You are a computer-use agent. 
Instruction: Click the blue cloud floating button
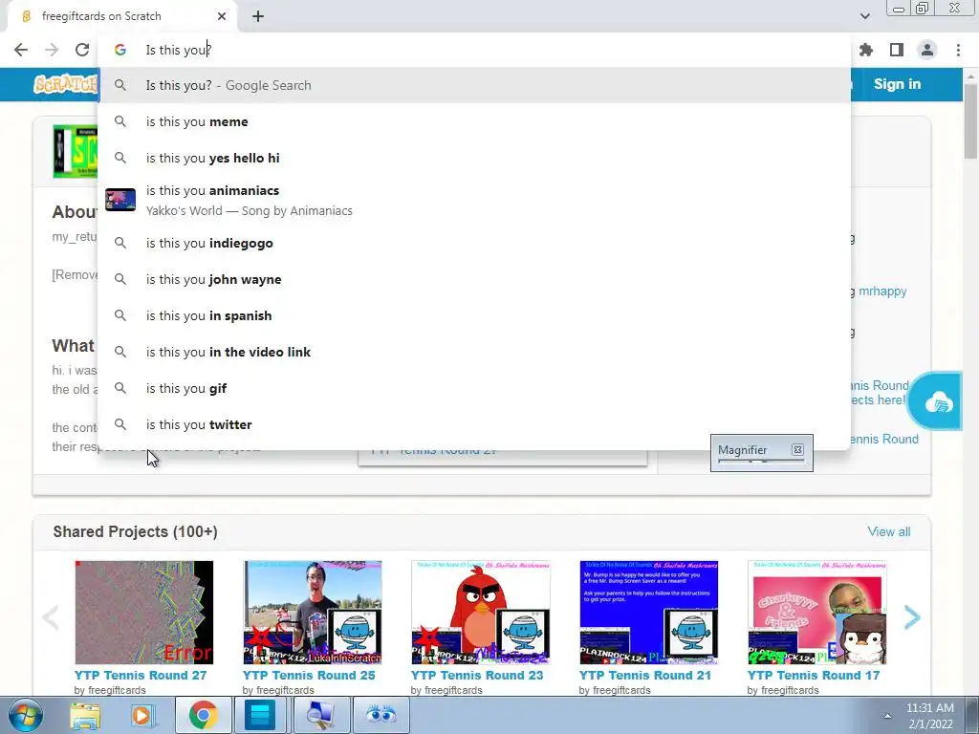pos(937,400)
